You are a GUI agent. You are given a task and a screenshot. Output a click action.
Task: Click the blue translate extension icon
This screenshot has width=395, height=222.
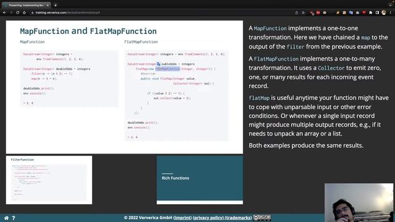[x=351, y=12]
